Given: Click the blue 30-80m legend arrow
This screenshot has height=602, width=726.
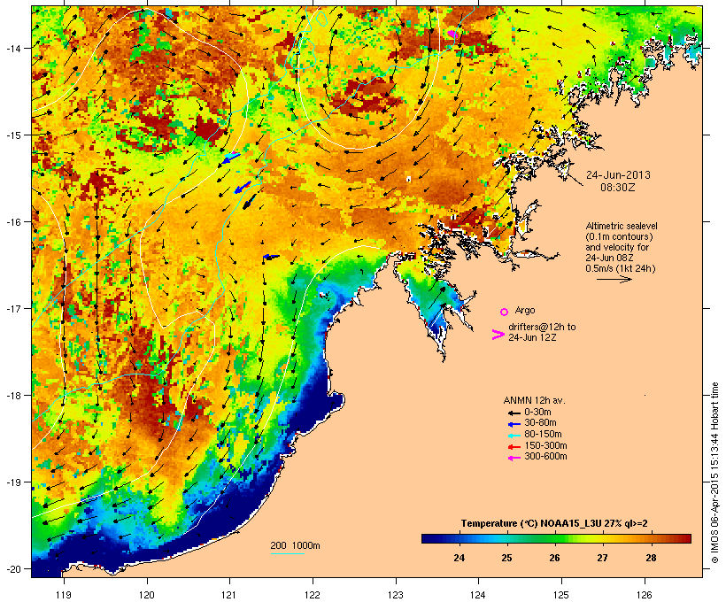Looking at the screenshot, I should [514, 424].
